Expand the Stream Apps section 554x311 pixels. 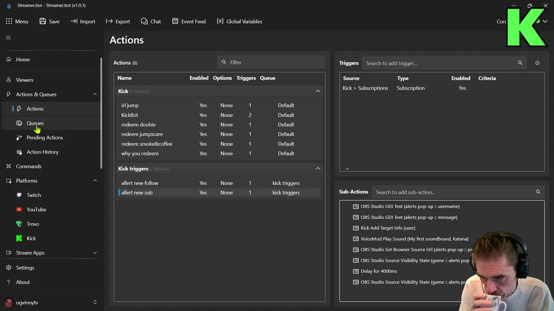point(95,253)
